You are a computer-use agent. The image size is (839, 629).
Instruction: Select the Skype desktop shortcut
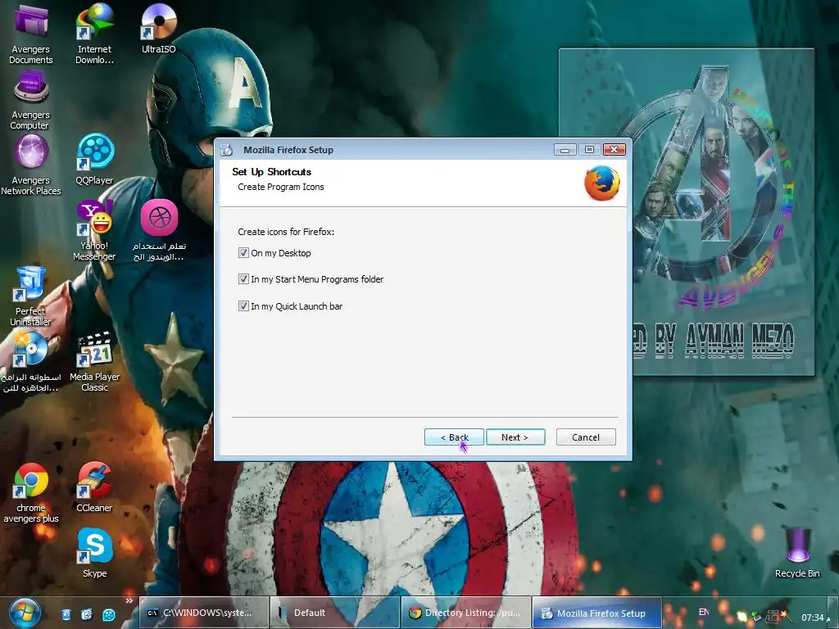point(95,553)
